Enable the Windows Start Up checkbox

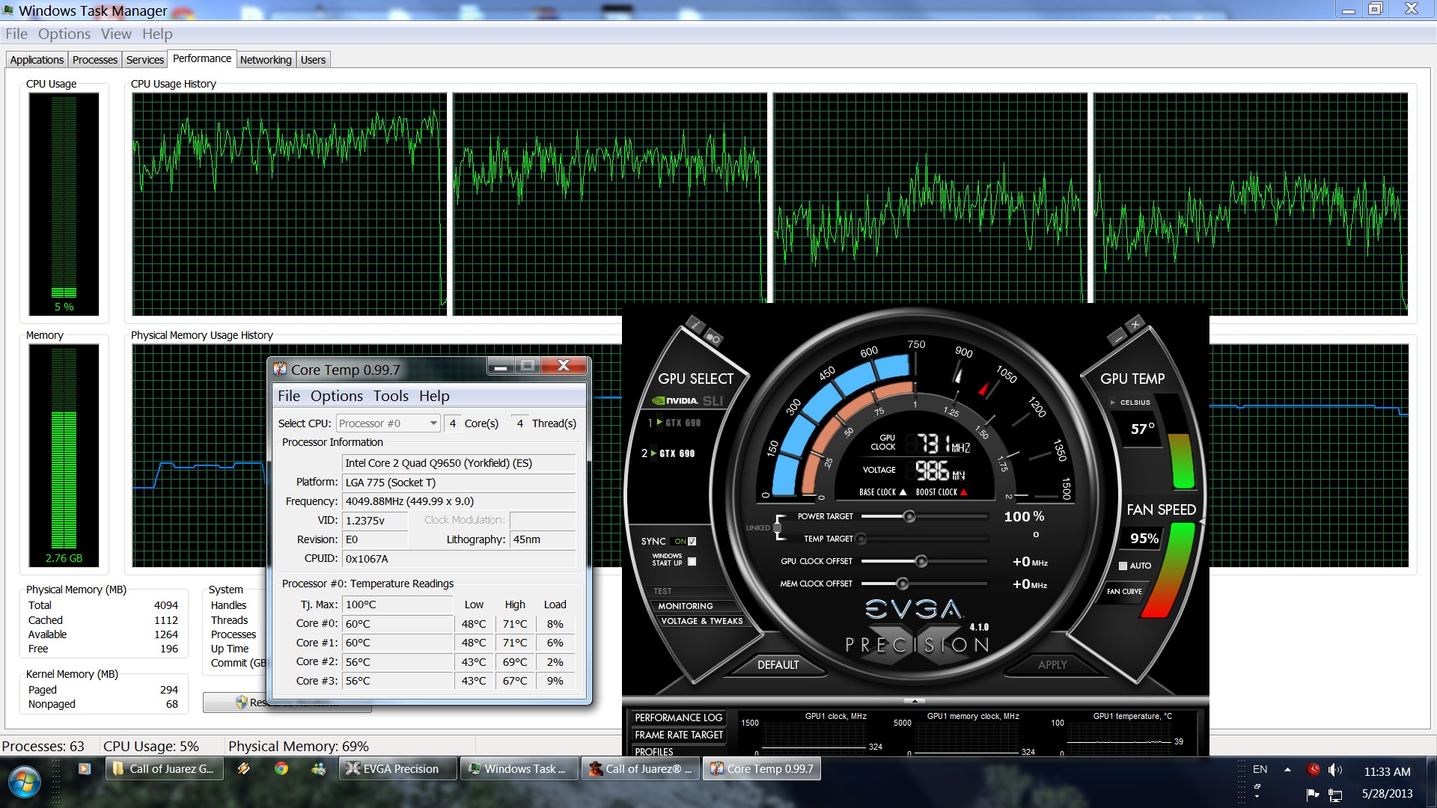tap(692, 561)
